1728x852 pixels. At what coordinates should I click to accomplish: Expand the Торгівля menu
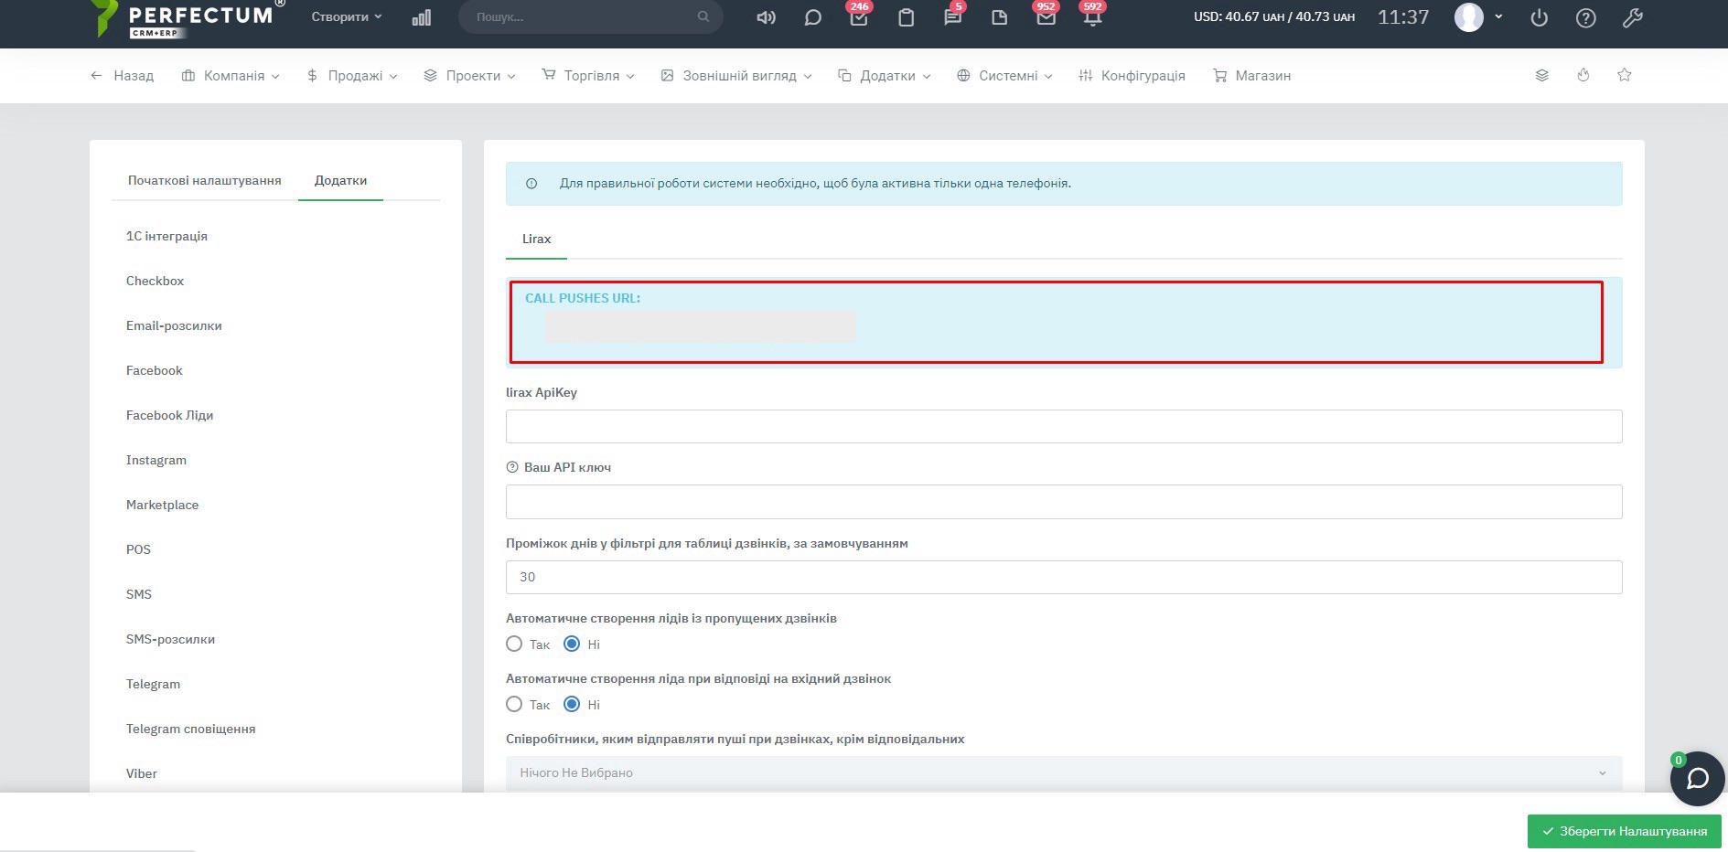click(588, 76)
